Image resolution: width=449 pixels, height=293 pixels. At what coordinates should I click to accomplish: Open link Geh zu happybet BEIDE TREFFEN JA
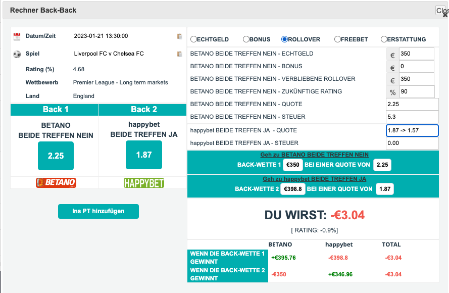pos(314,179)
